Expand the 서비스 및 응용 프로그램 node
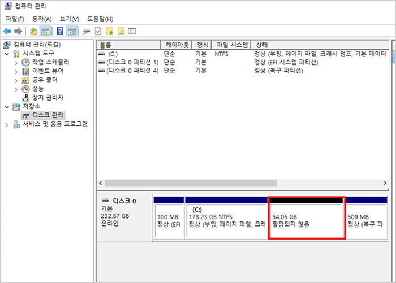This screenshot has width=396, height=283. (7, 125)
